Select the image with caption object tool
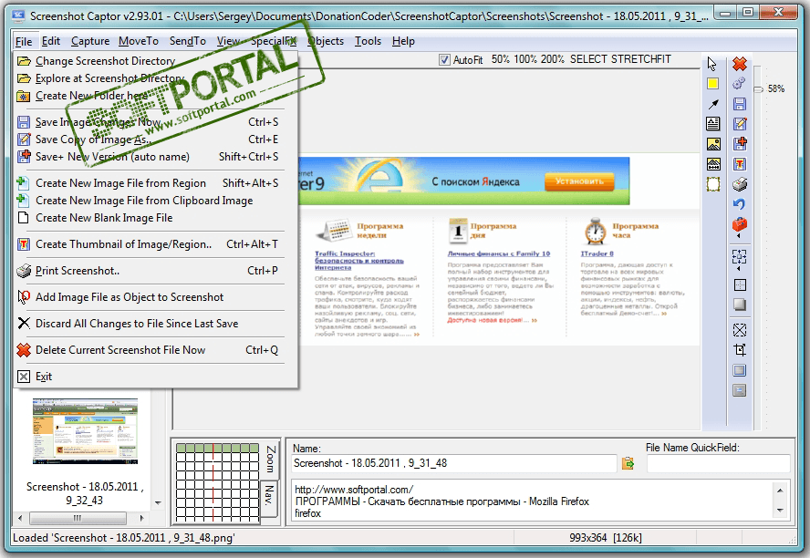 click(713, 164)
